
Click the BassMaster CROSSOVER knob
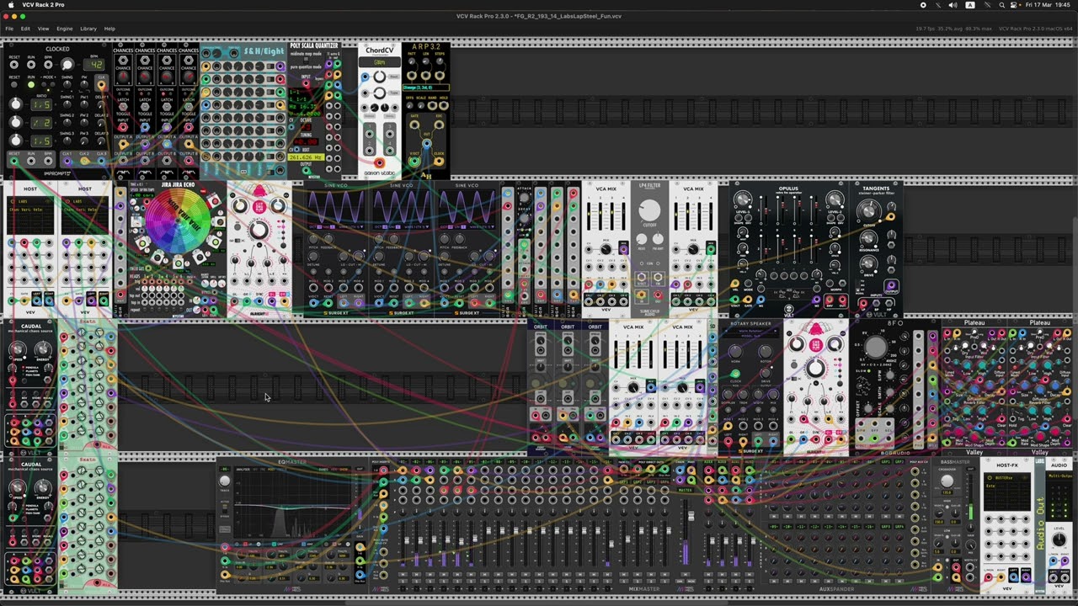[947, 481]
